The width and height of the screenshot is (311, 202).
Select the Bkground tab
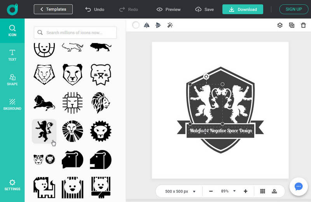tap(12, 104)
